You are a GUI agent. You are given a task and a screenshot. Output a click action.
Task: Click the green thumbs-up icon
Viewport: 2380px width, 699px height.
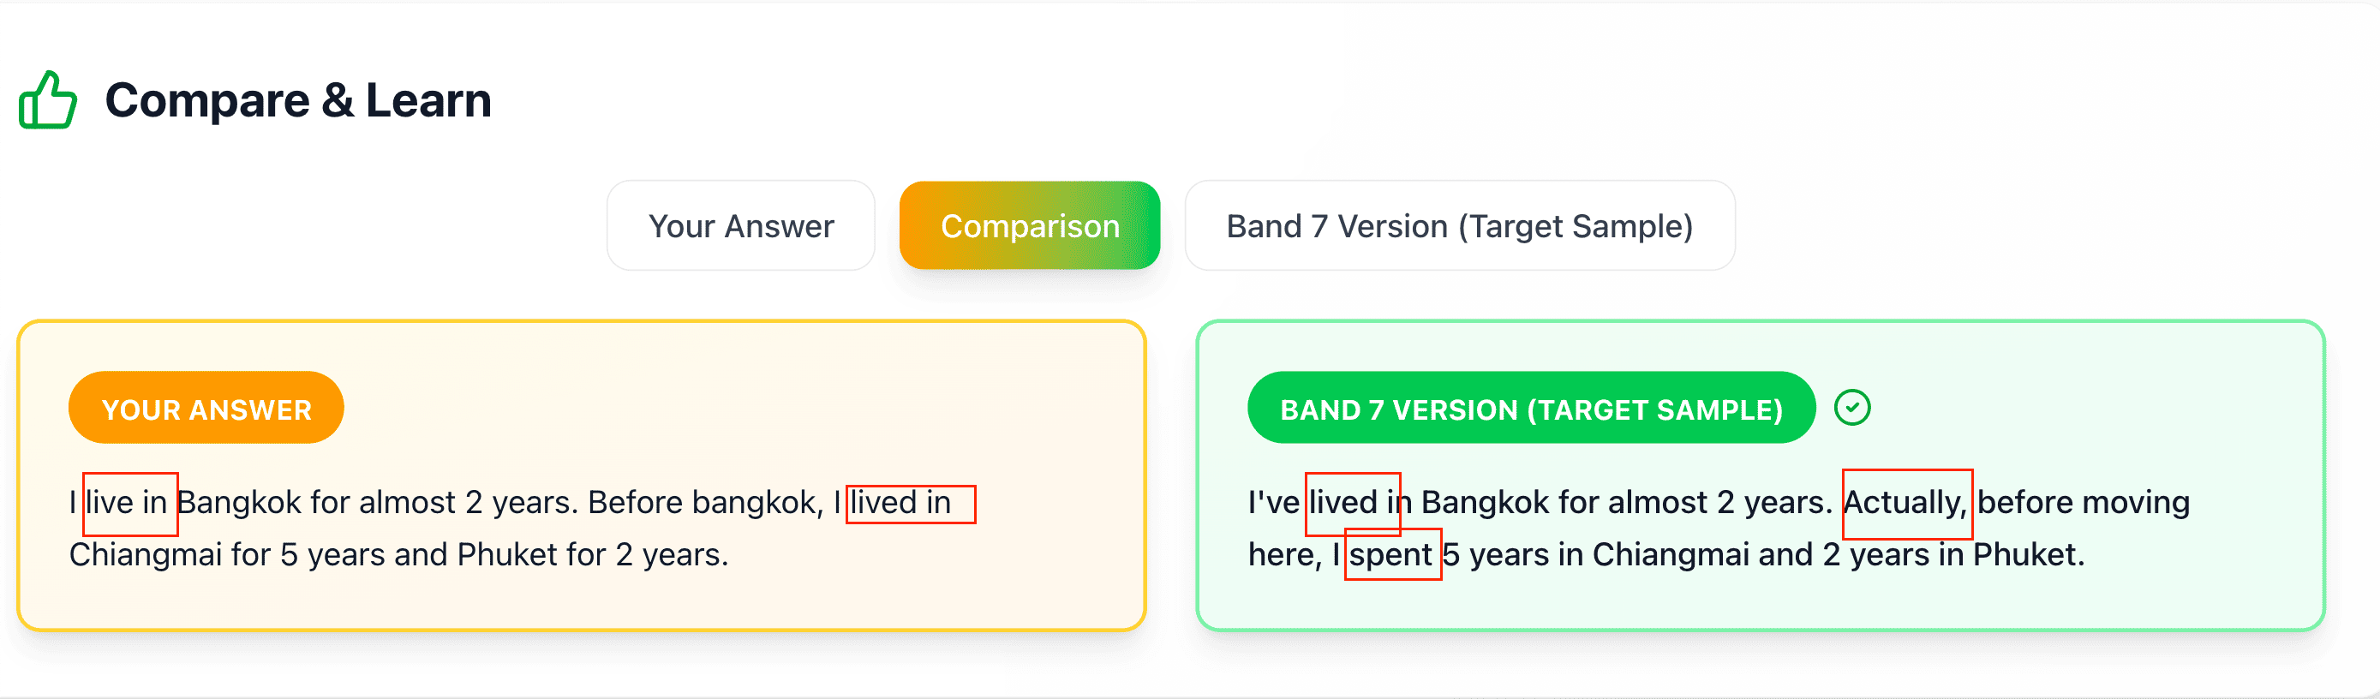click(x=48, y=99)
